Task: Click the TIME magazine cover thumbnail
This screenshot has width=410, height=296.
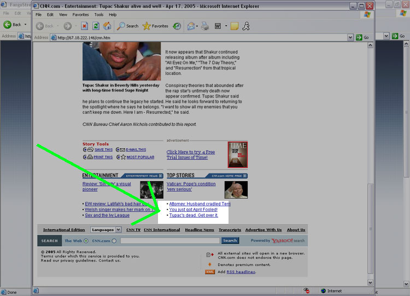Action: tap(238, 155)
